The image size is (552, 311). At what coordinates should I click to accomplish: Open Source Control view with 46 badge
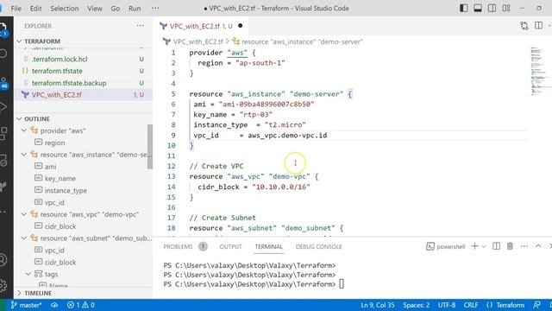tap(3, 84)
